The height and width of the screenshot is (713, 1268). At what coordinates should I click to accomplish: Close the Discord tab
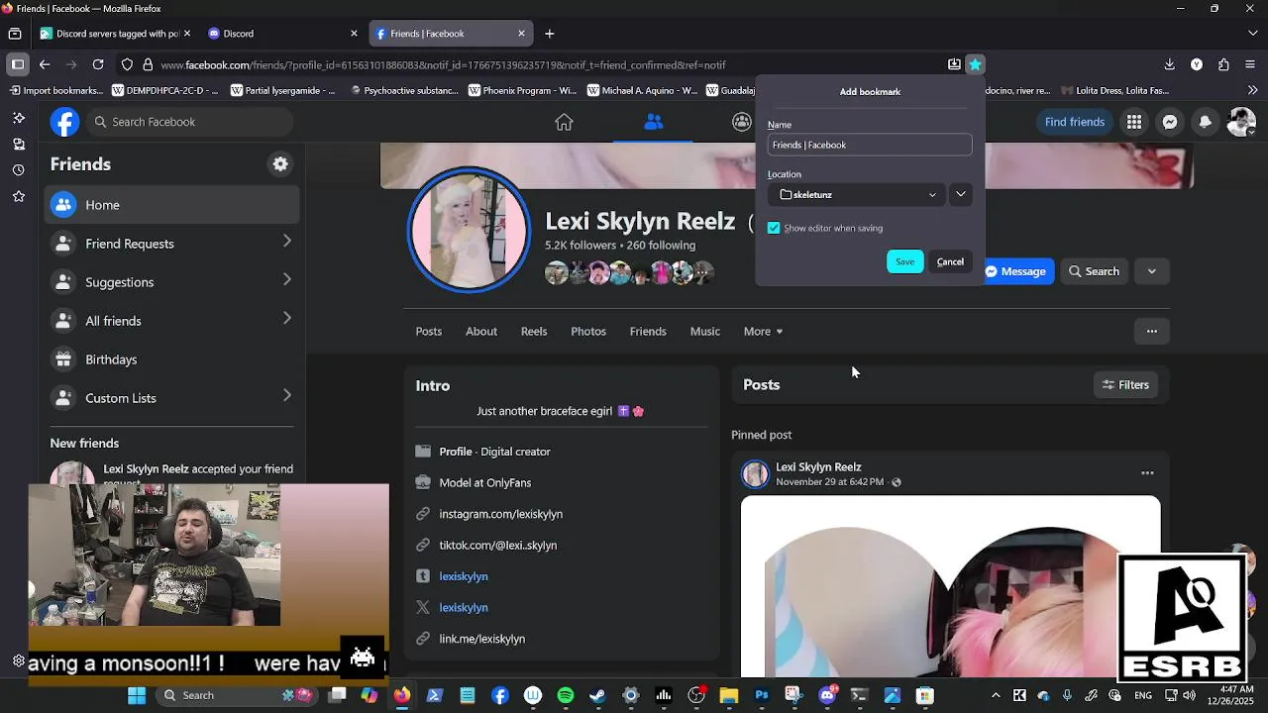354,34
